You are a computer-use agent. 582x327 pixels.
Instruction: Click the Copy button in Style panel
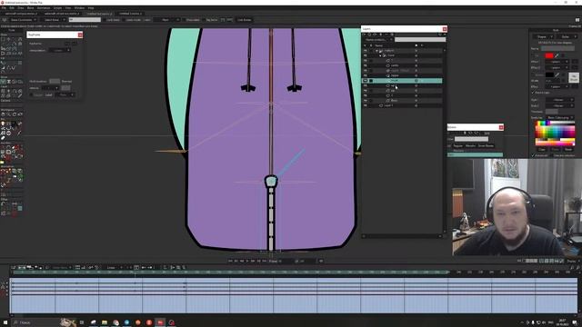pyautogui.click(x=542, y=149)
